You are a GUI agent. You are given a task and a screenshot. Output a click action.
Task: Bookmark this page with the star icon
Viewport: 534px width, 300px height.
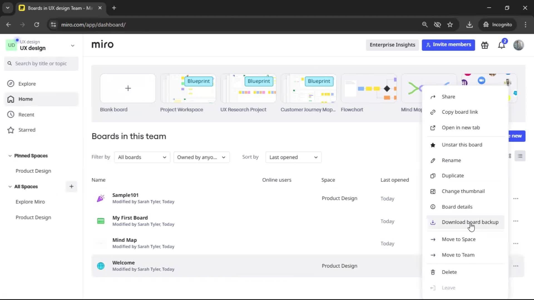[450, 25]
